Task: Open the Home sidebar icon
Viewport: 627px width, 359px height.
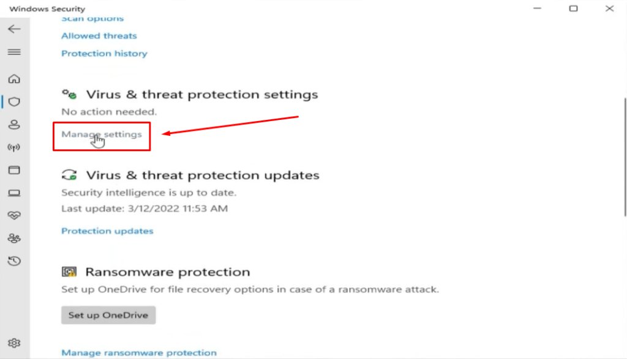Action: (15, 79)
